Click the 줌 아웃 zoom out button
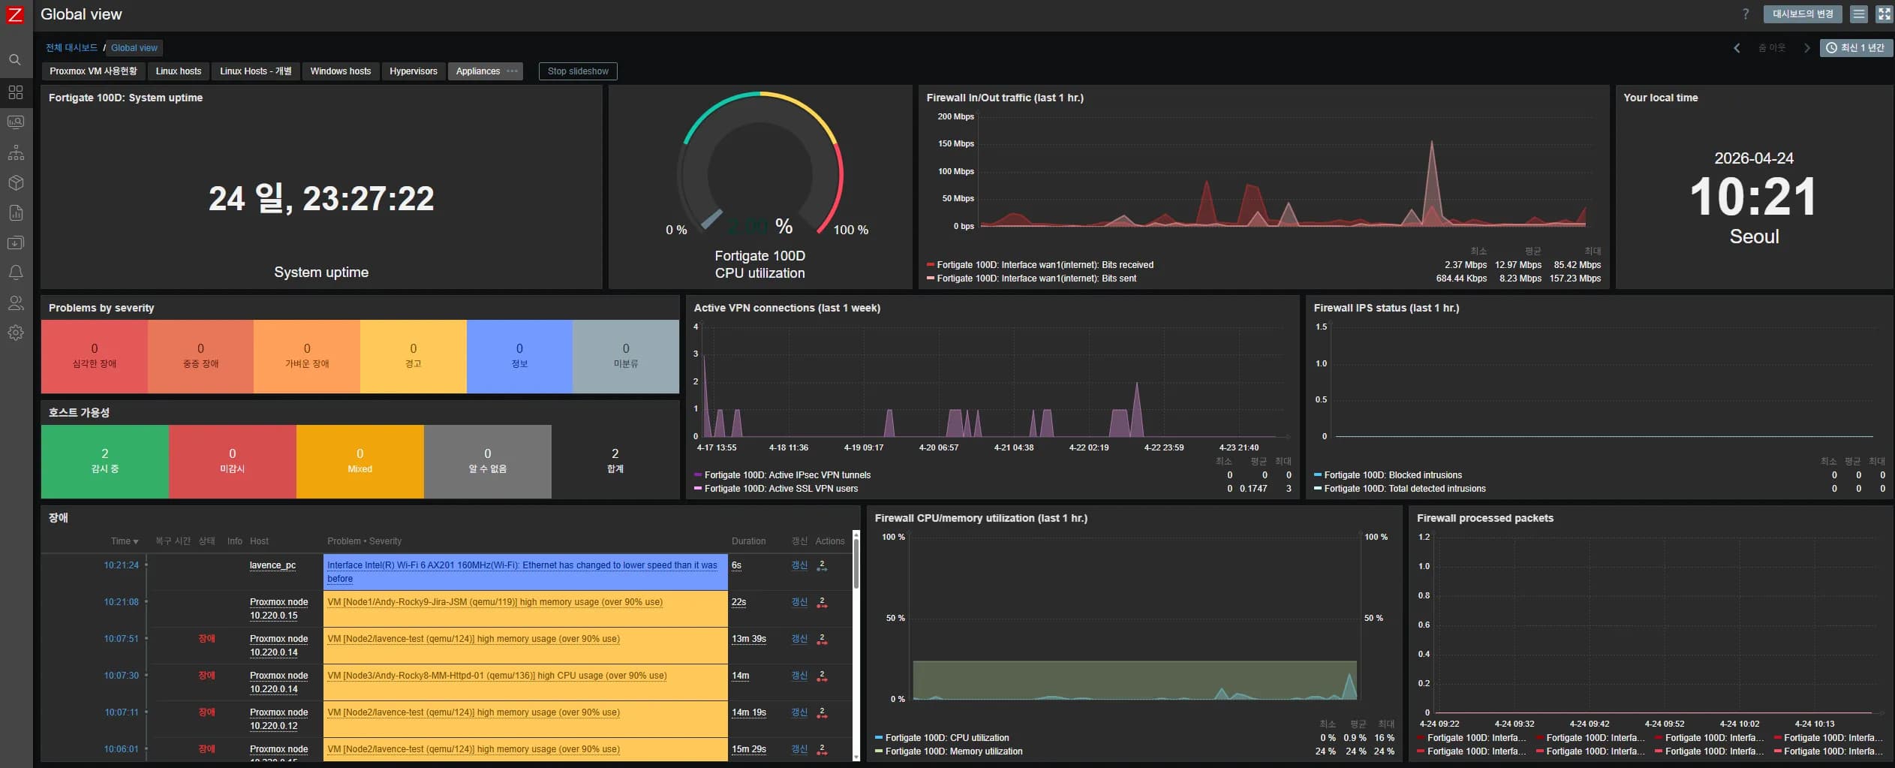Image resolution: width=1895 pixels, height=768 pixels. point(1771,48)
